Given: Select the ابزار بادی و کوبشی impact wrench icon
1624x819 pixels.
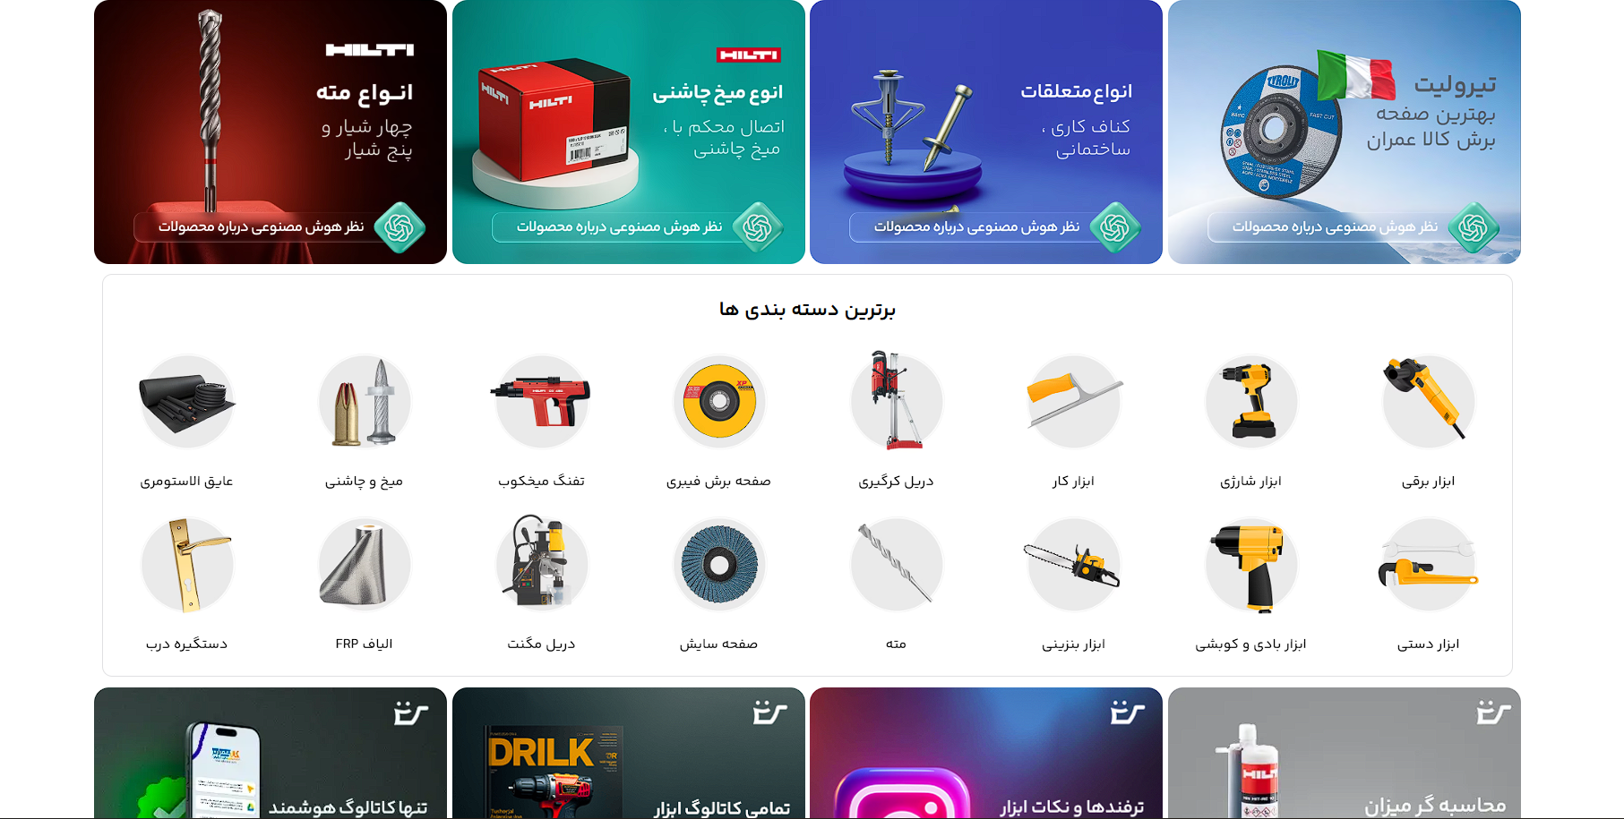Looking at the screenshot, I should [x=1250, y=564].
